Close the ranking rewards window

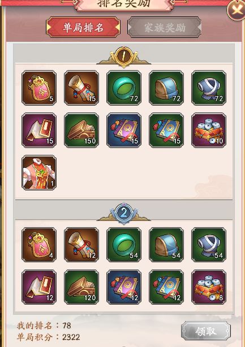(x=237, y=9)
